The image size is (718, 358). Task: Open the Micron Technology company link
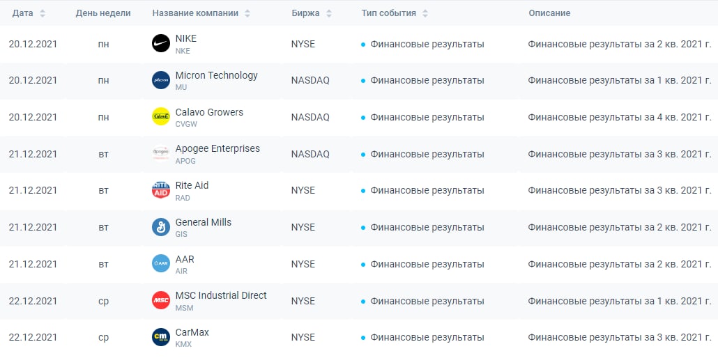pos(216,75)
